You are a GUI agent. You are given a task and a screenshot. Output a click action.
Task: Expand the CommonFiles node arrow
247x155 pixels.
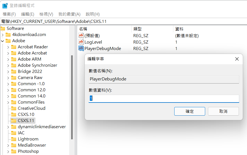point(8,102)
